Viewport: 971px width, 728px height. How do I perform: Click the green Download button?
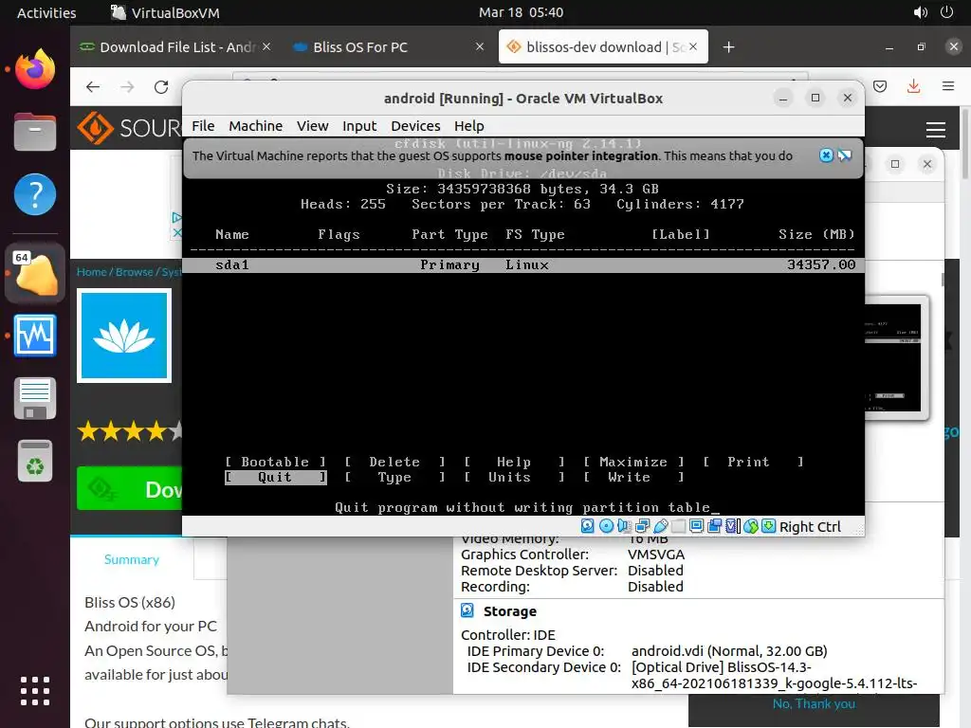click(129, 489)
